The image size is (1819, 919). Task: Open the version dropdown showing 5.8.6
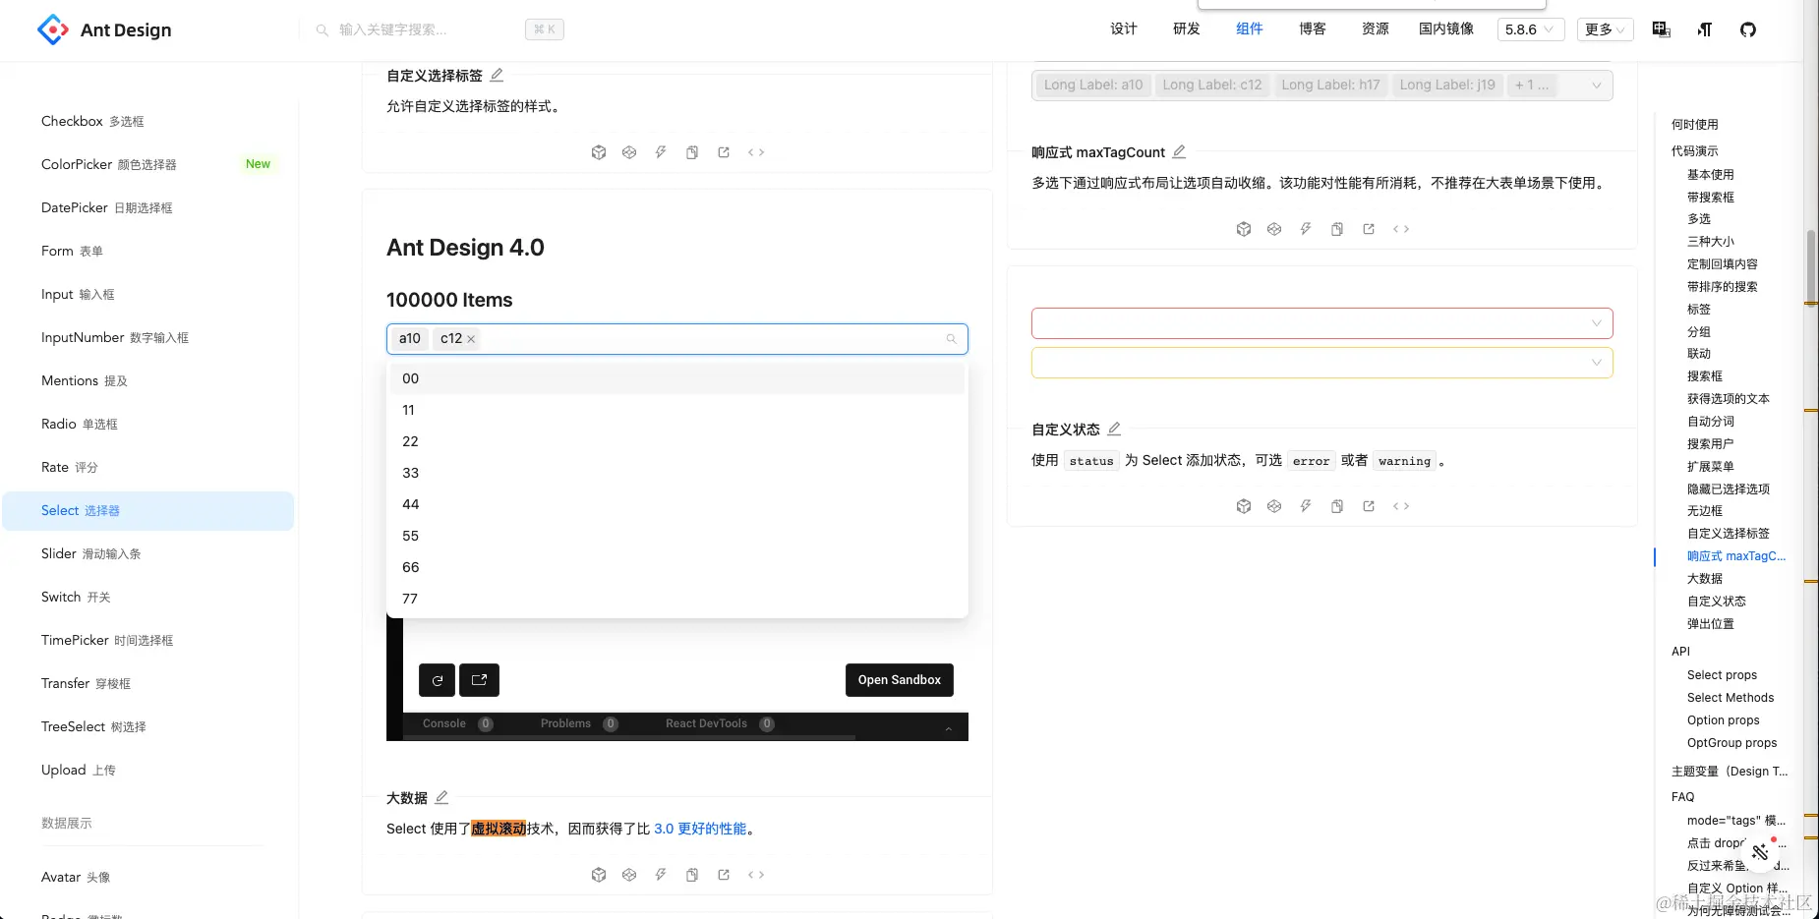click(x=1529, y=29)
